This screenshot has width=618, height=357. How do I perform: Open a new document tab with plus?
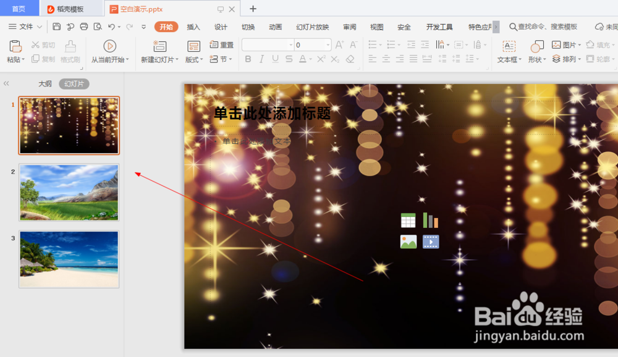(x=253, y=9)
